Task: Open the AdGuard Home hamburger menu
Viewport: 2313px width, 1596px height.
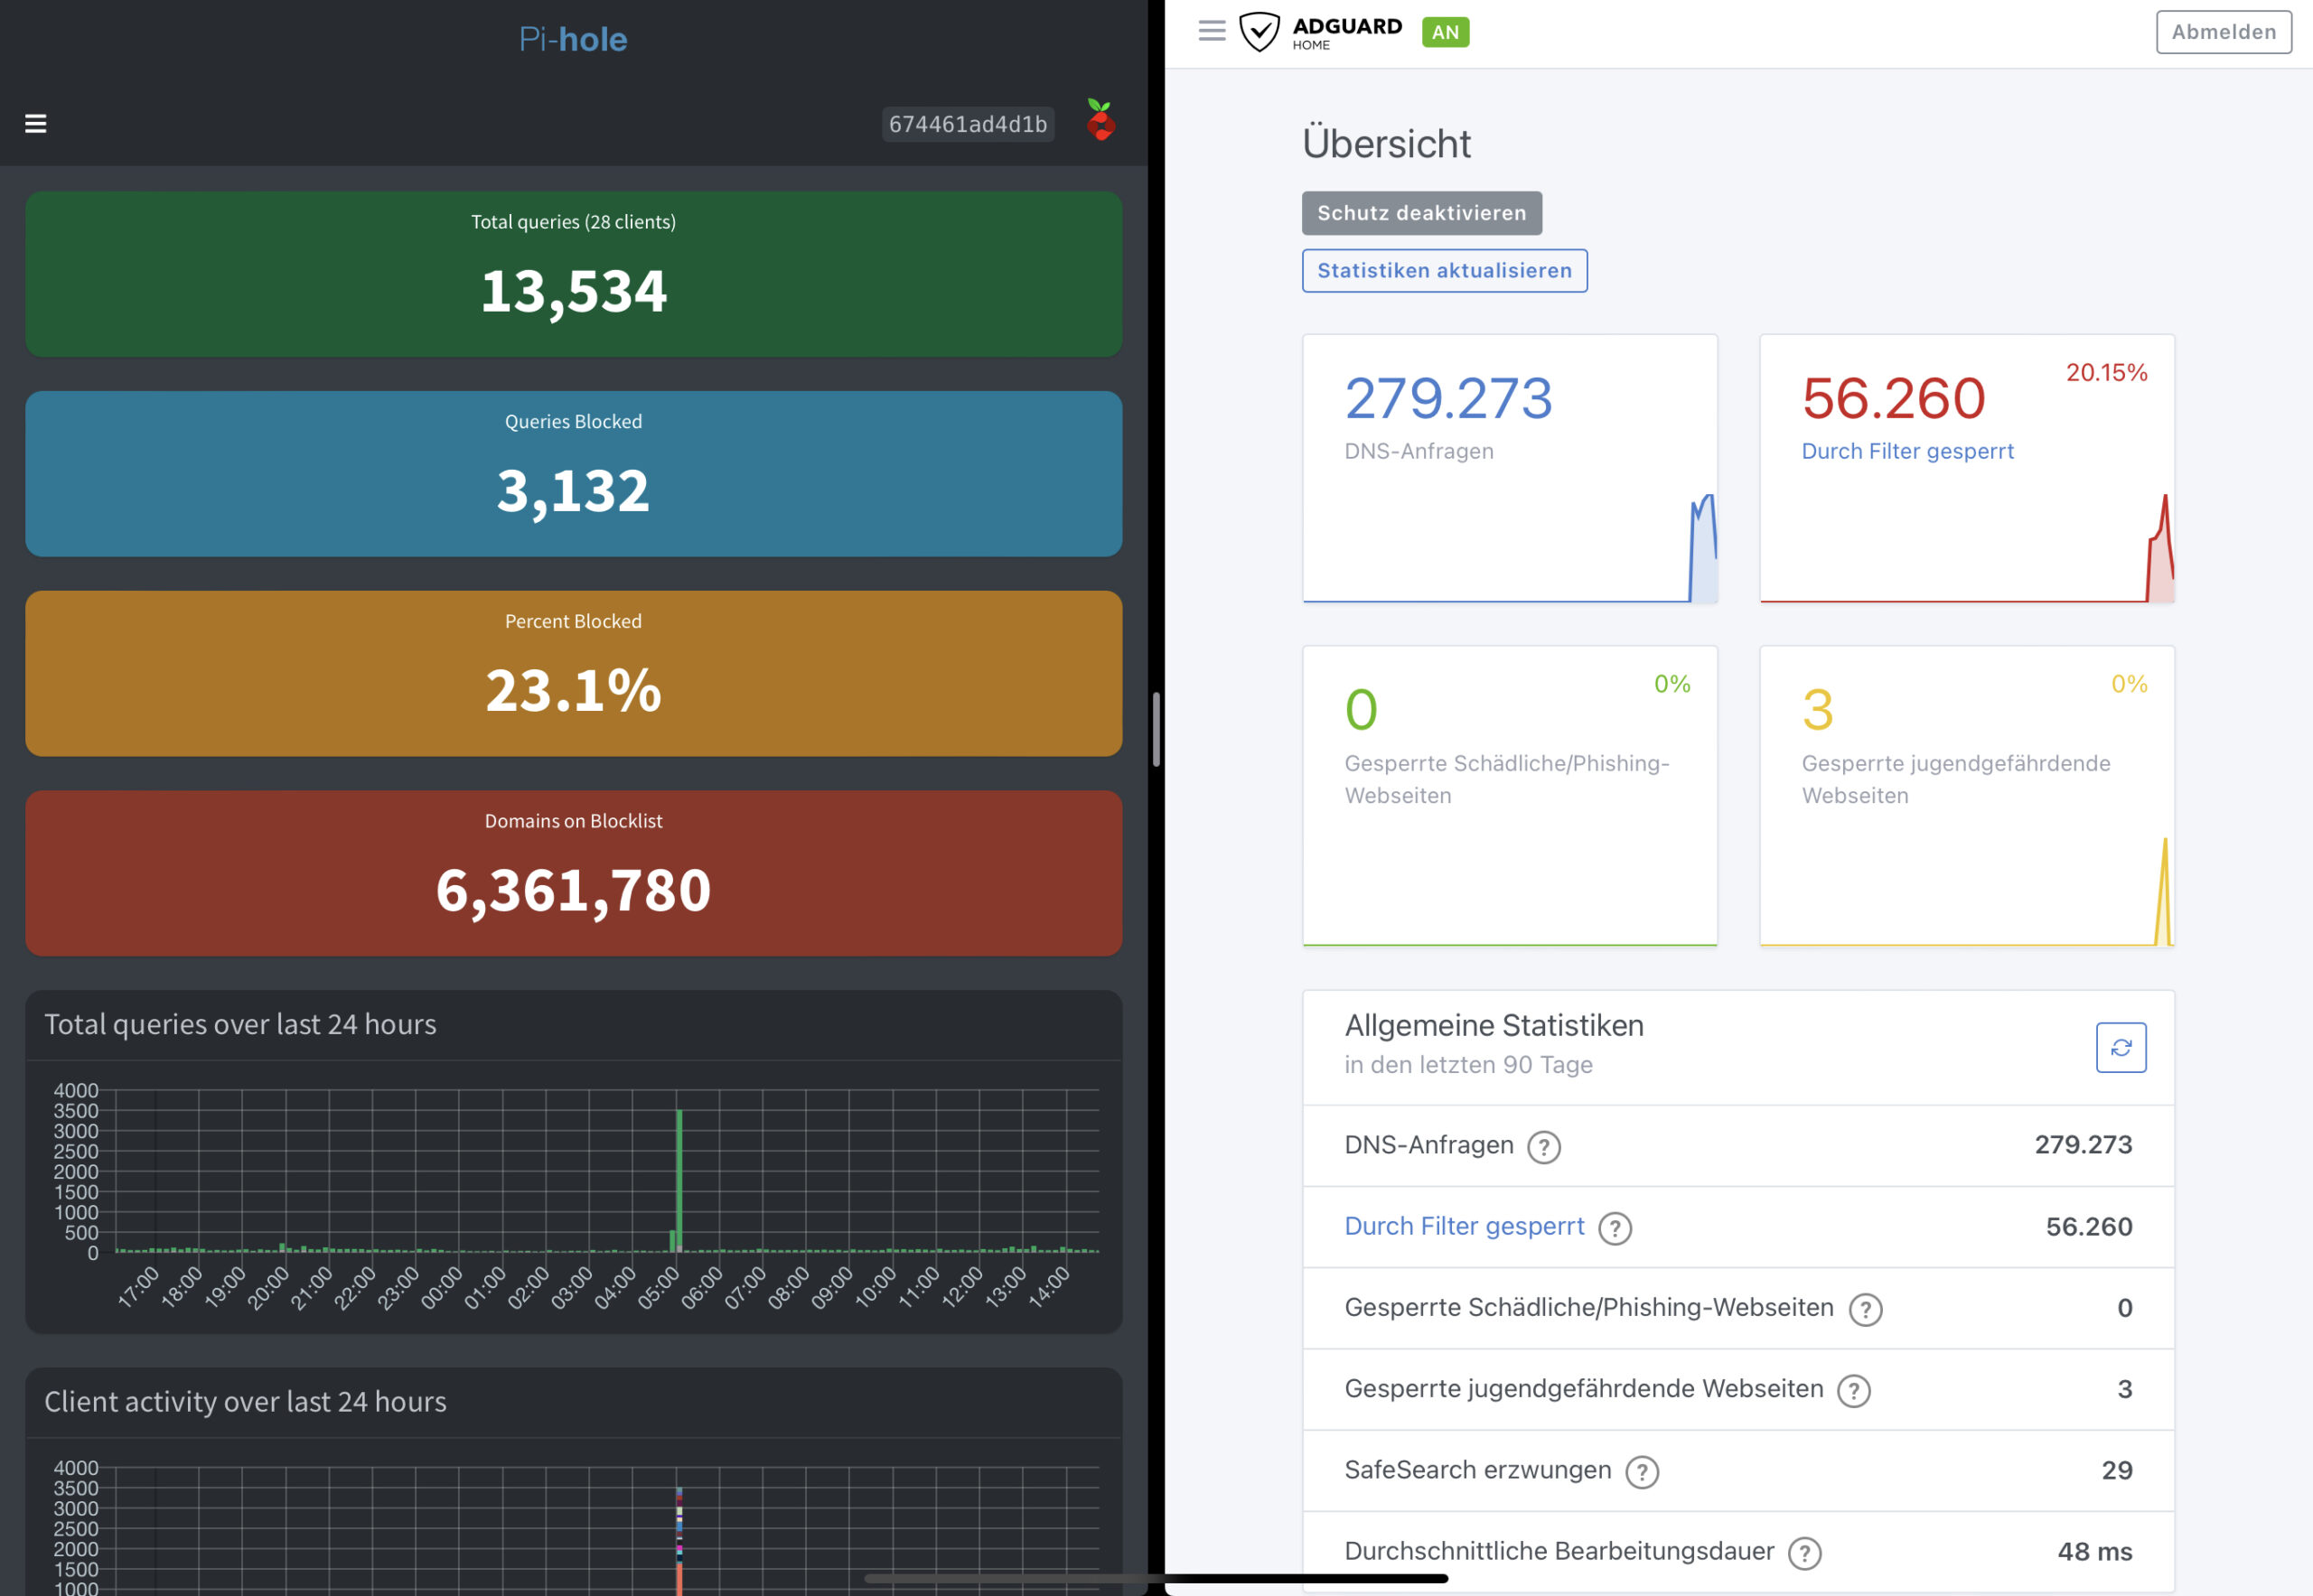Action: coord(1212,31)
